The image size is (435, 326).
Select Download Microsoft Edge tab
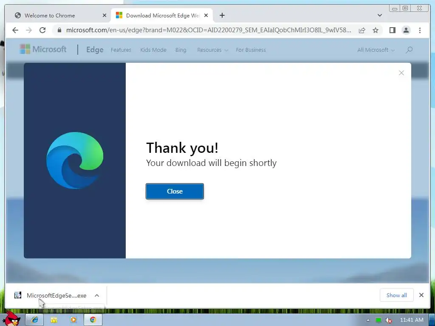click(x=163, y=16)
